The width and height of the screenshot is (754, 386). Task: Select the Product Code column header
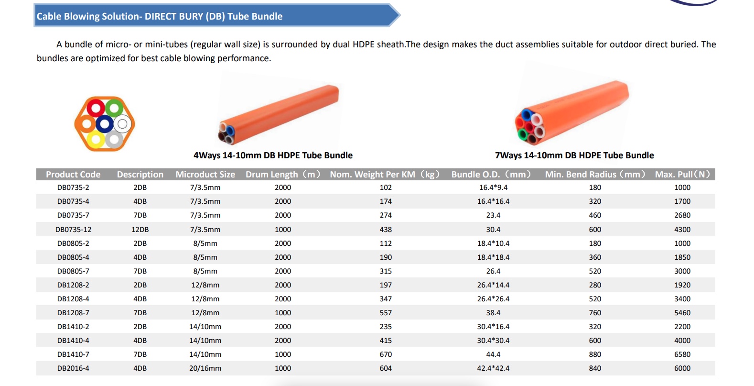[x=73, y=175]
